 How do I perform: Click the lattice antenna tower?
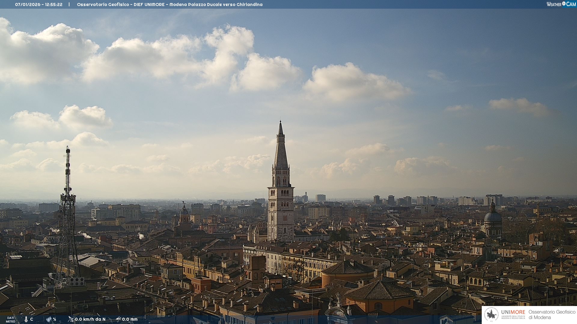coord(68,216)
